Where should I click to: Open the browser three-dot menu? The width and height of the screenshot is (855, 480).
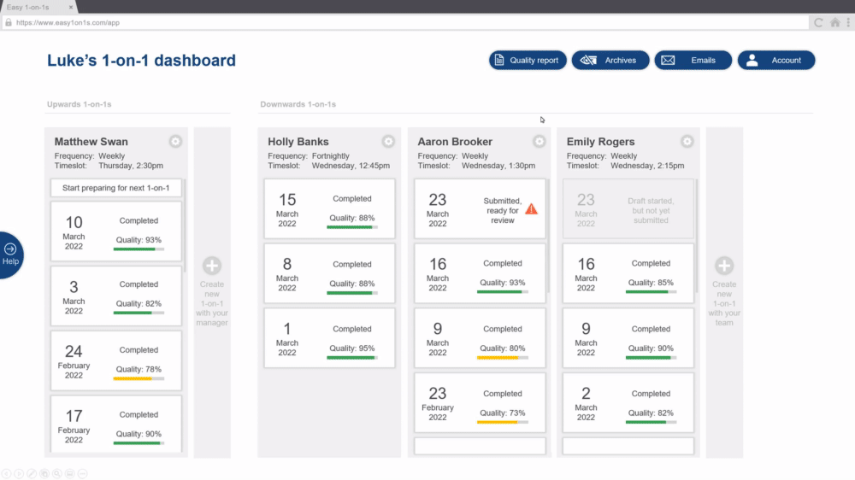tap(846, 23)
